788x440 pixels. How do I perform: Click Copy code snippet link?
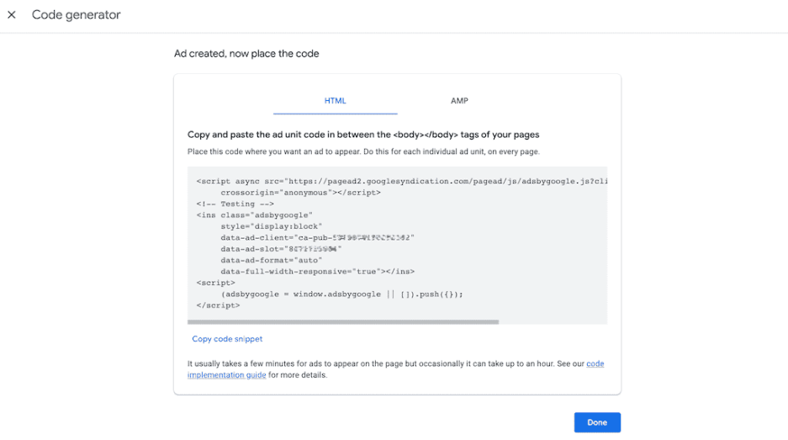(x=227, y=339)
